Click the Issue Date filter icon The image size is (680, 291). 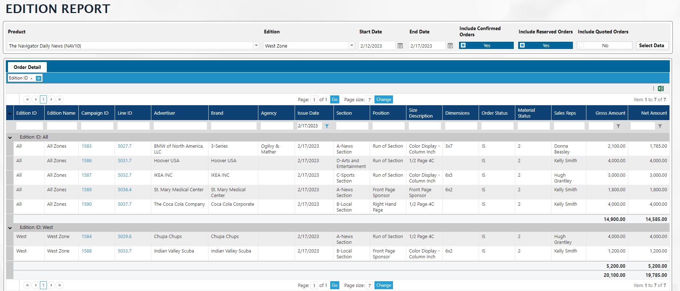tap(327, 126)
